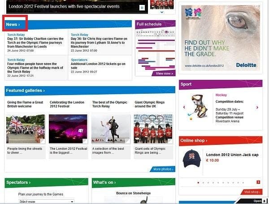The image size is (269, 204).
Task: Click the Union Jack cap product image
Action: (192, 159)
